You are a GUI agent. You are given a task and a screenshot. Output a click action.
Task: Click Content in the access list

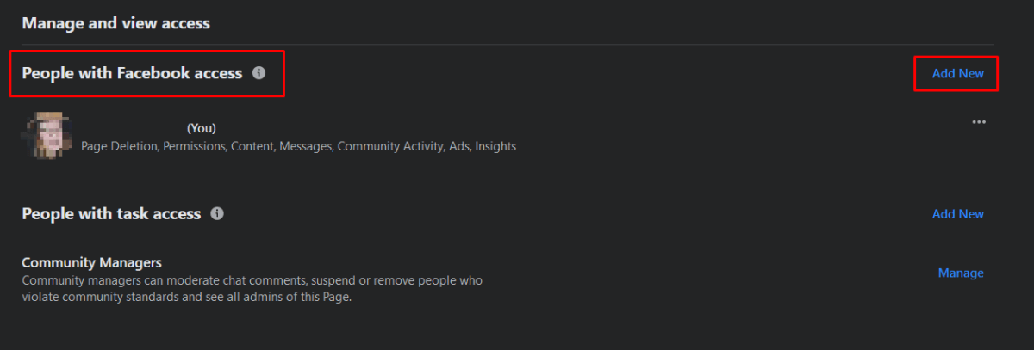coord(256,146)
